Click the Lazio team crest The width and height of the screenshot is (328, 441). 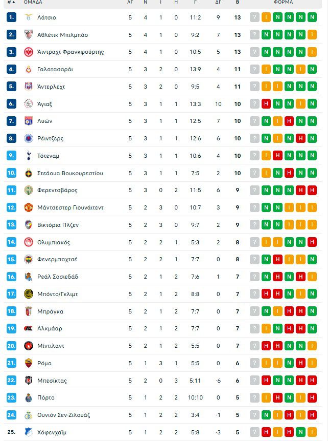tap(28, 17)
